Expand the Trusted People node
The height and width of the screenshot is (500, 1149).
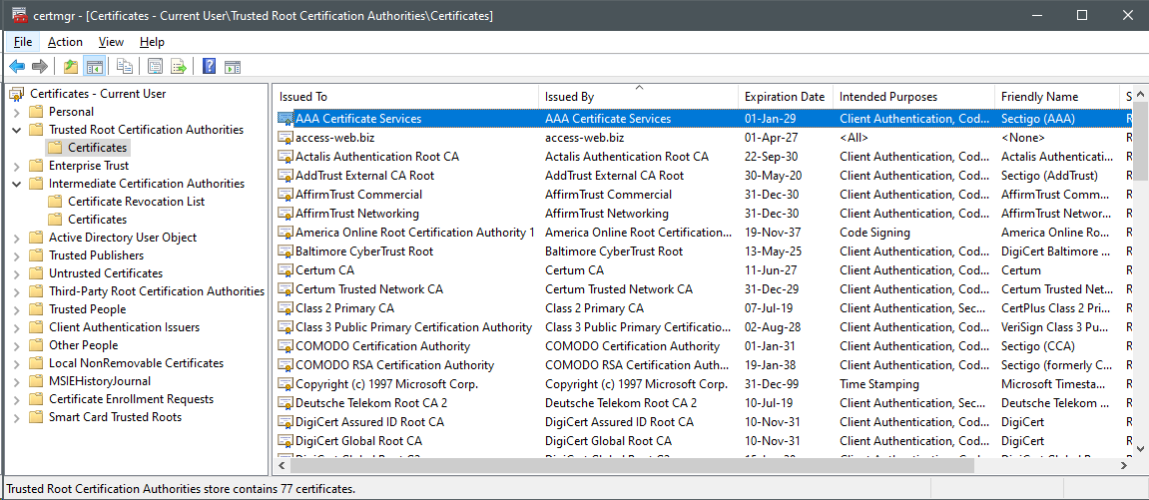click(x=17, y=309)
